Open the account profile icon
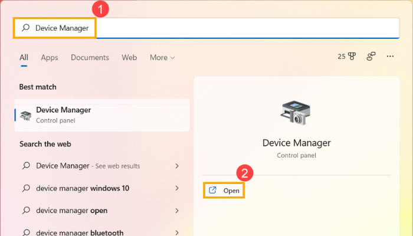 [371, 57]
